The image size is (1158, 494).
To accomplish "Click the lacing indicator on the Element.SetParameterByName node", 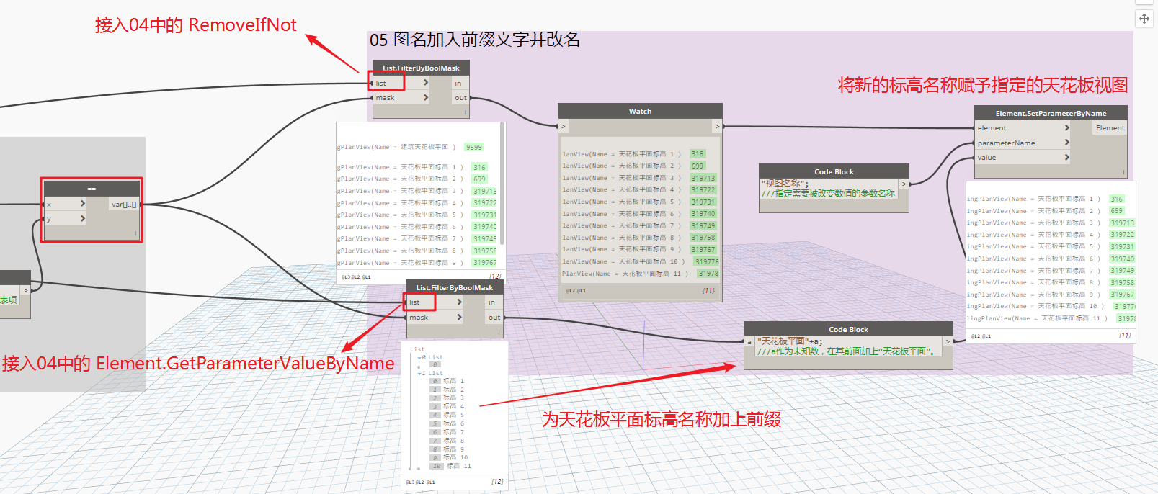I will 1123,172.
